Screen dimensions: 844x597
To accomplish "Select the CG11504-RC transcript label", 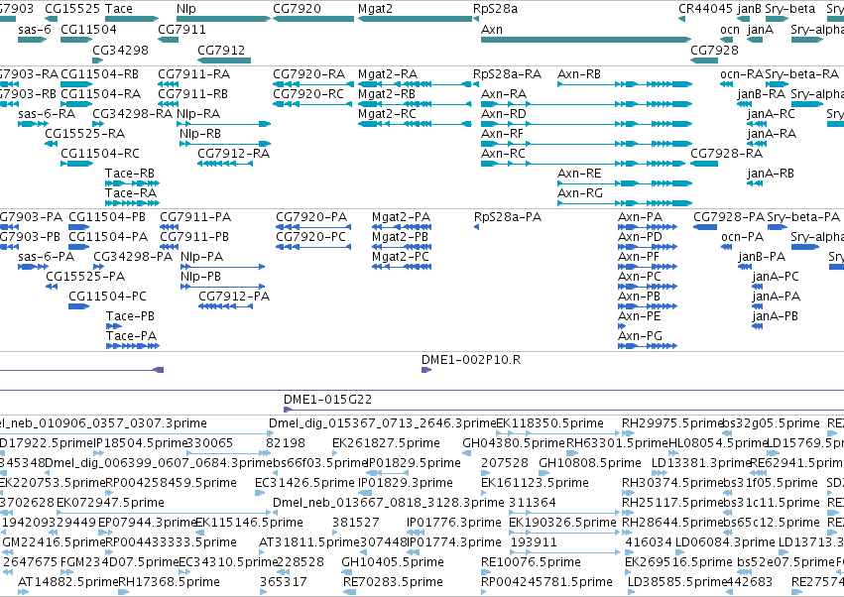I will (100, 154).
